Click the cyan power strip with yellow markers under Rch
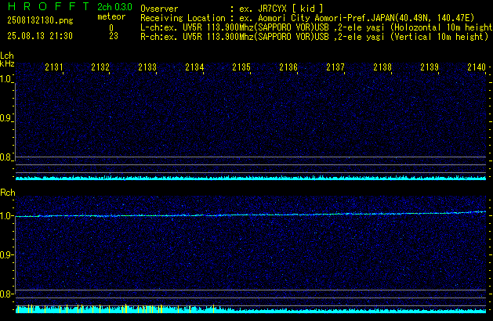The width and height of the screenshot is (493, 321). tap(251, 309)
